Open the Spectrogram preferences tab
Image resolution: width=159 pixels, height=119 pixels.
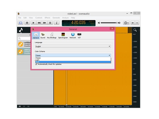63,35
